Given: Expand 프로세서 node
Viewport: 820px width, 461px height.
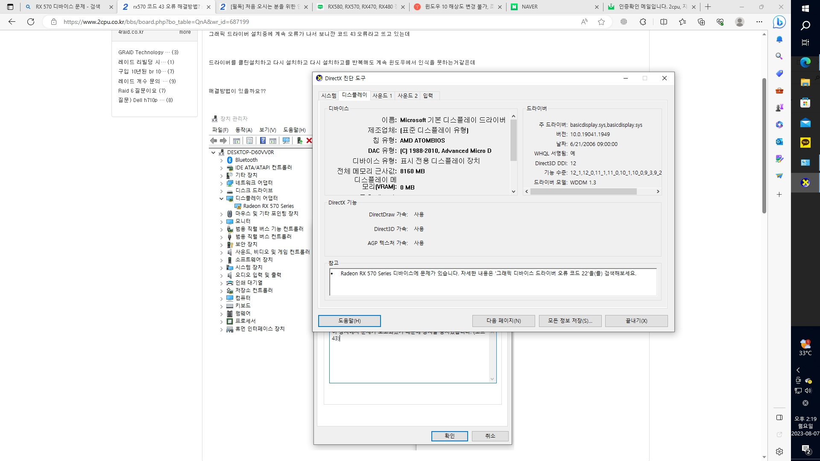Looking at the screenshot, I should [221, 321].
